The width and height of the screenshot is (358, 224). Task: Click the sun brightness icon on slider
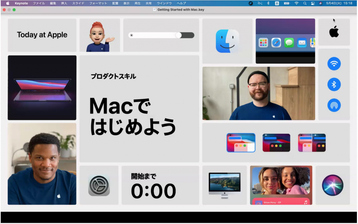[x=131, y=35]
